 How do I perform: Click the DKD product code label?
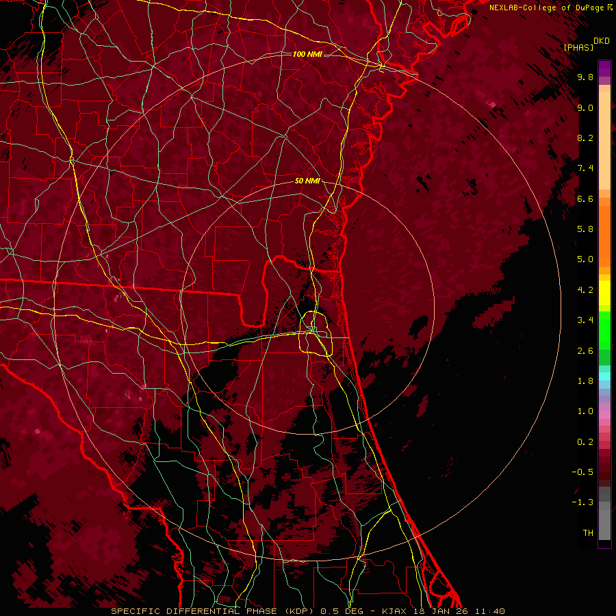click(602, 41)
